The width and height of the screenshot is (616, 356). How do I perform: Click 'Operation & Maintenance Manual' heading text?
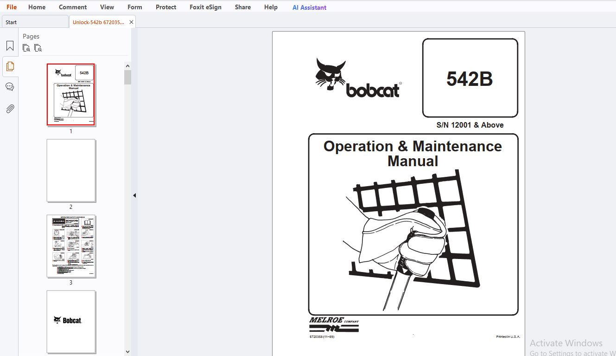413,154
